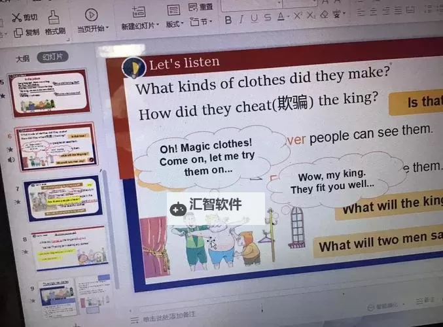
Task: Click the animation star beside slide 7
Action: click(18, 201)
